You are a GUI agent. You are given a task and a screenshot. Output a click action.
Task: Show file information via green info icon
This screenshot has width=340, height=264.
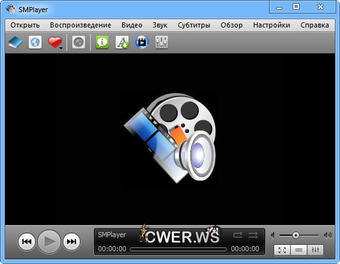click(x=102, y=42)
